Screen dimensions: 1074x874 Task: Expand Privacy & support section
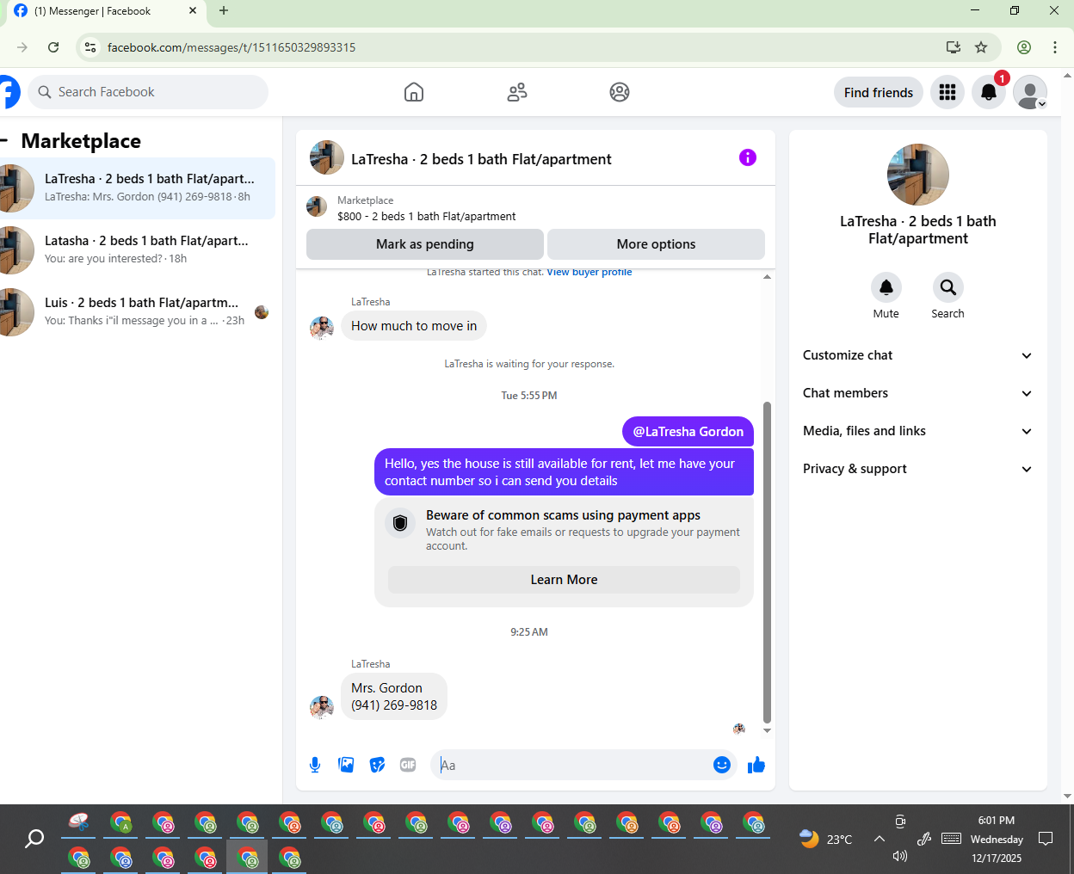click(x=917, y=469)
